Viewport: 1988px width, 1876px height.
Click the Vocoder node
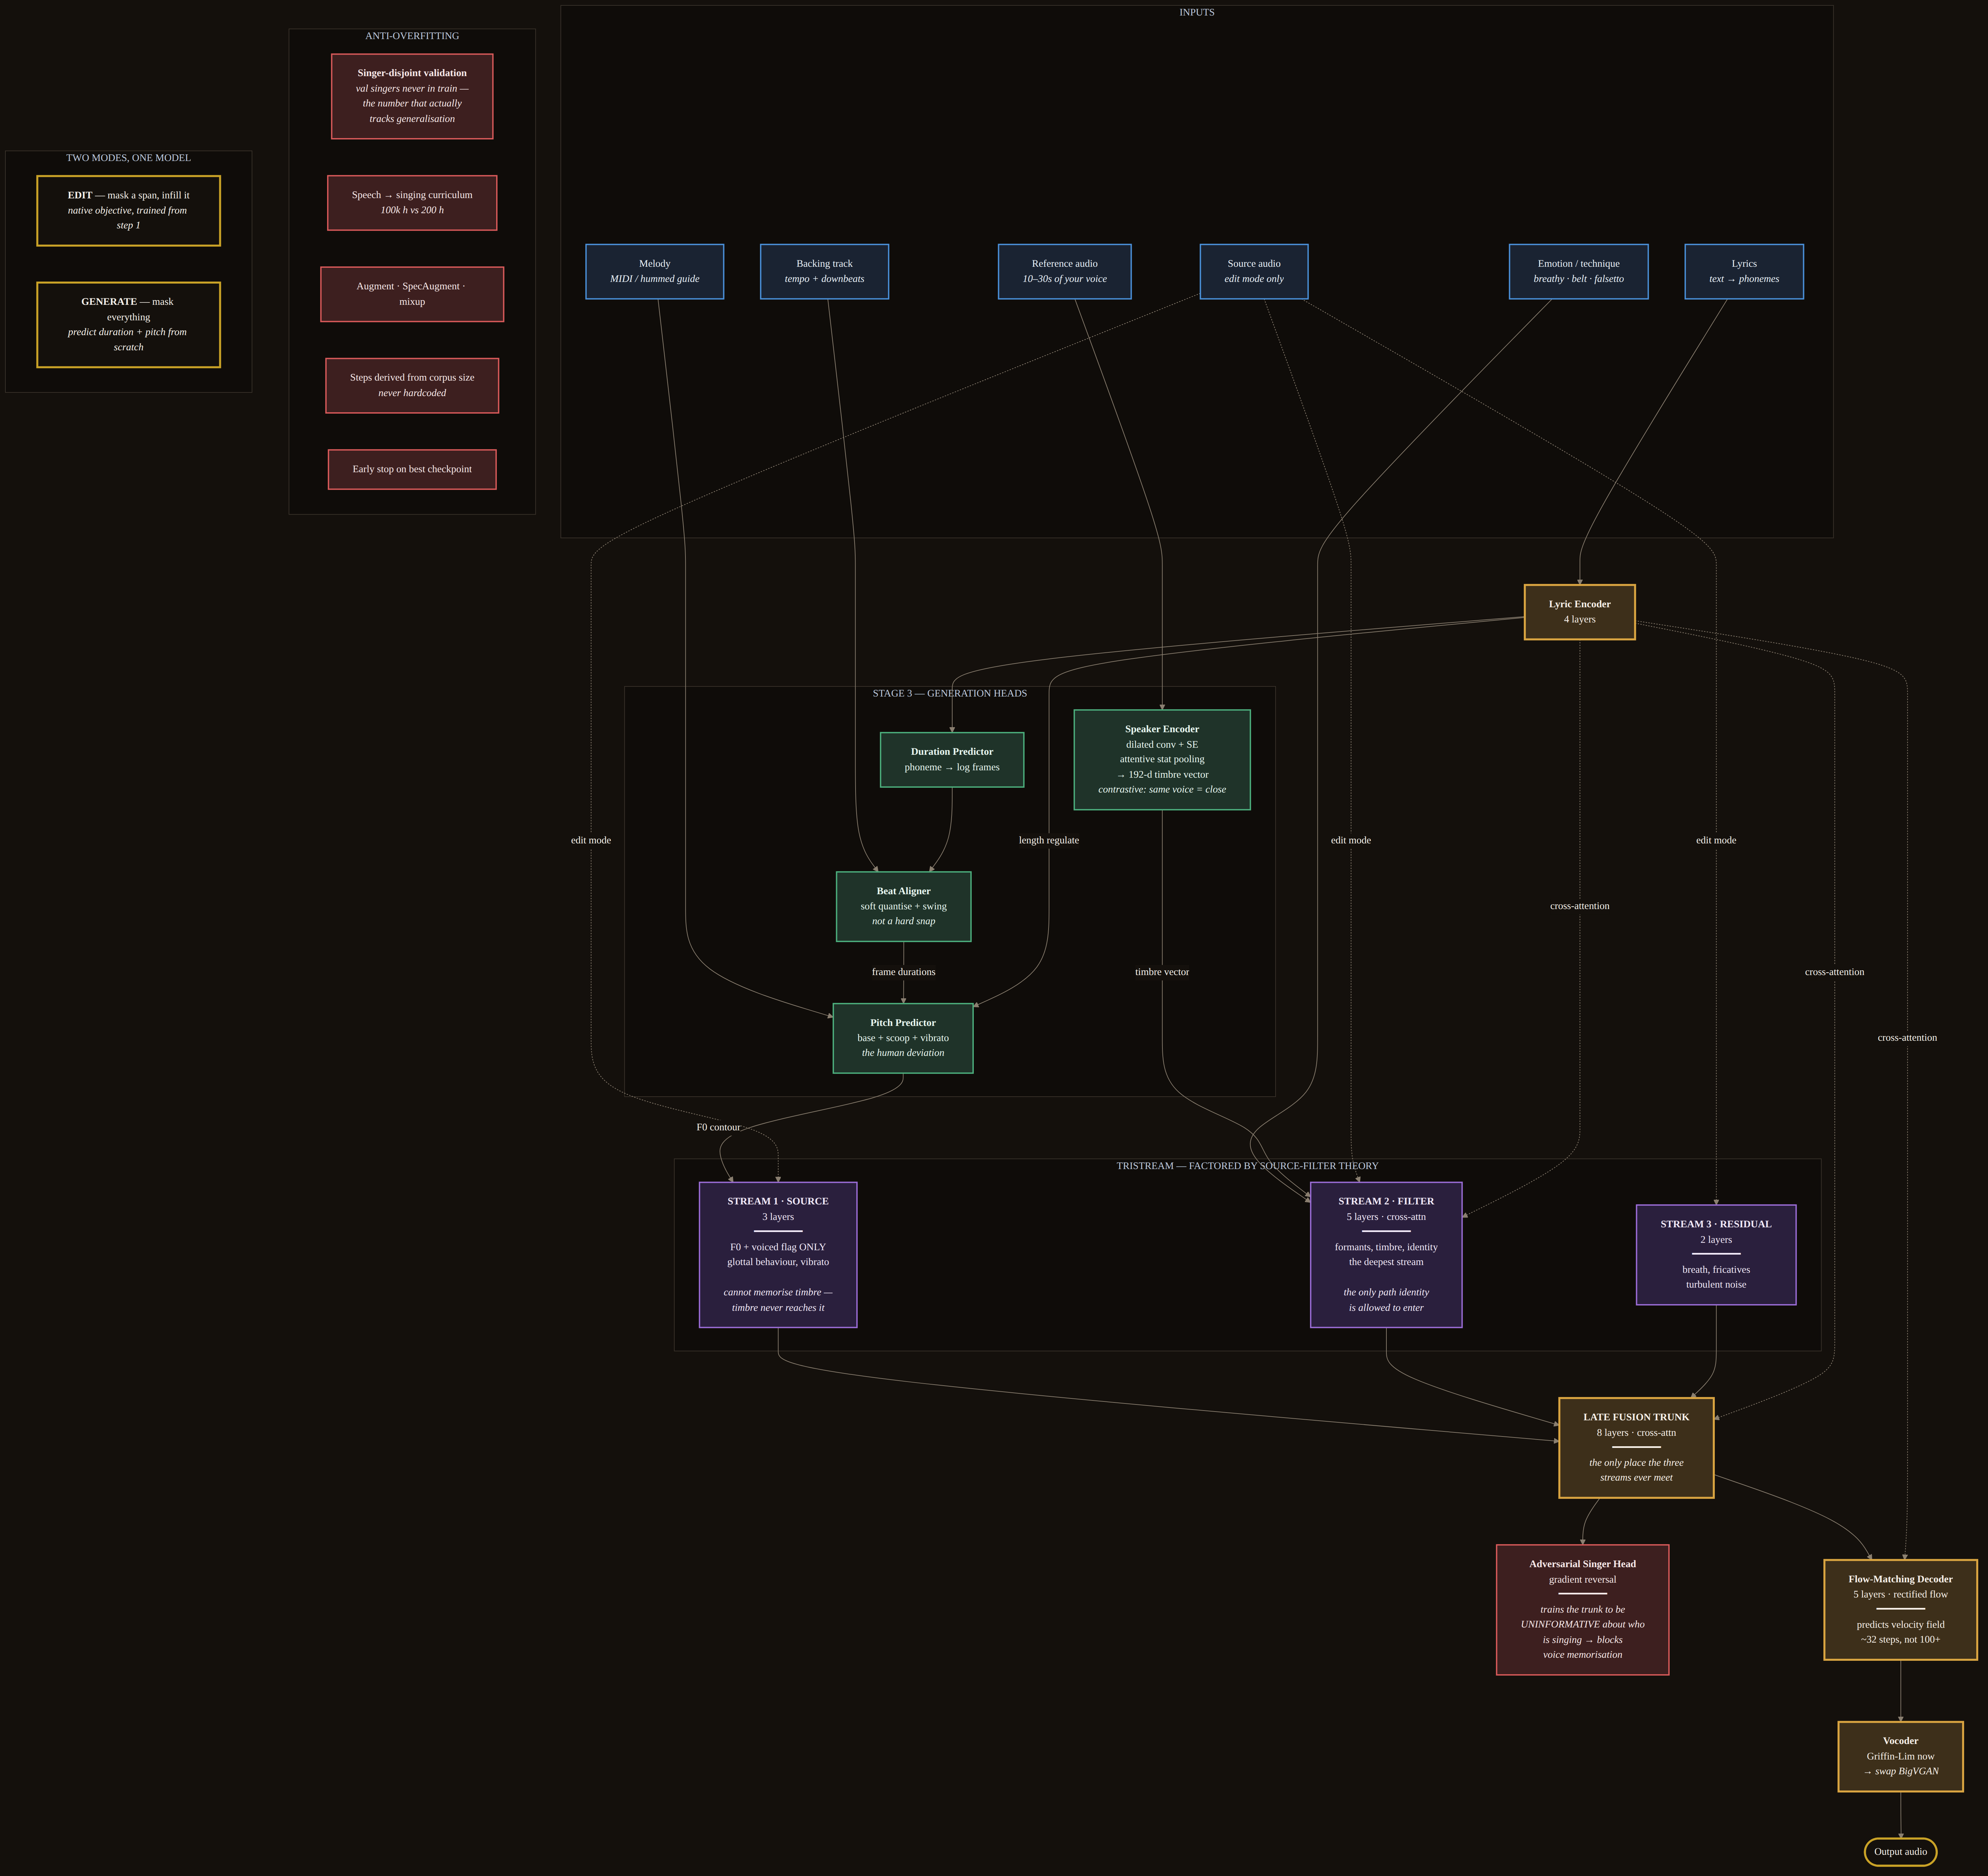pyautogui.click(x=1901, y=1757)
